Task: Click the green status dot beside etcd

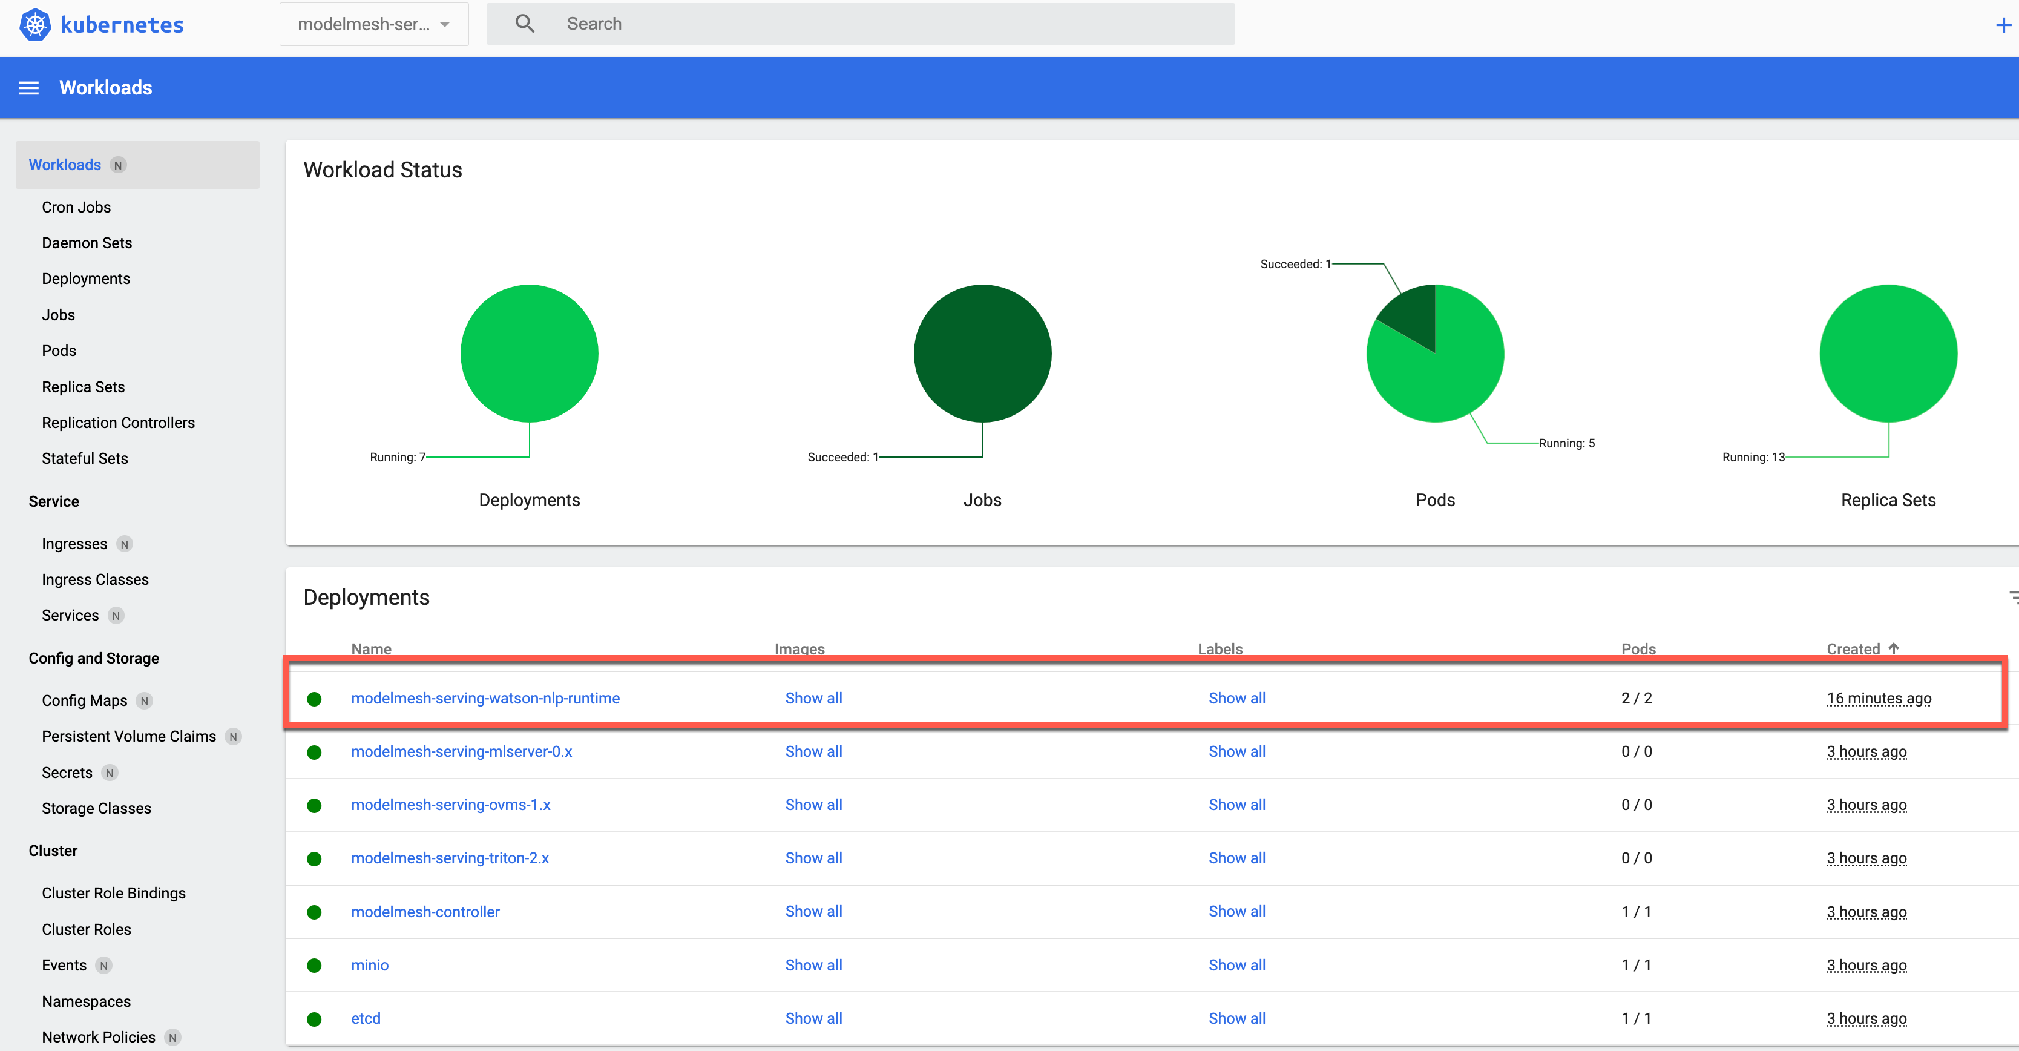Action: (x=315, y=1019)
